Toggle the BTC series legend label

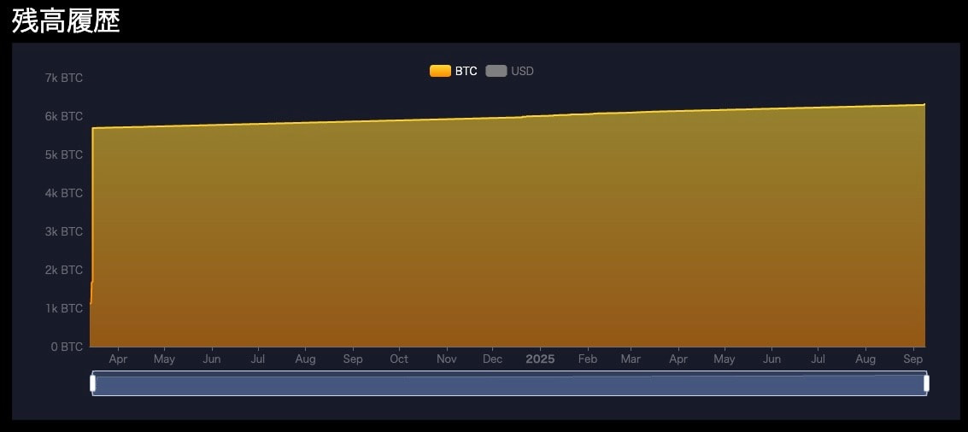(466, 71)
